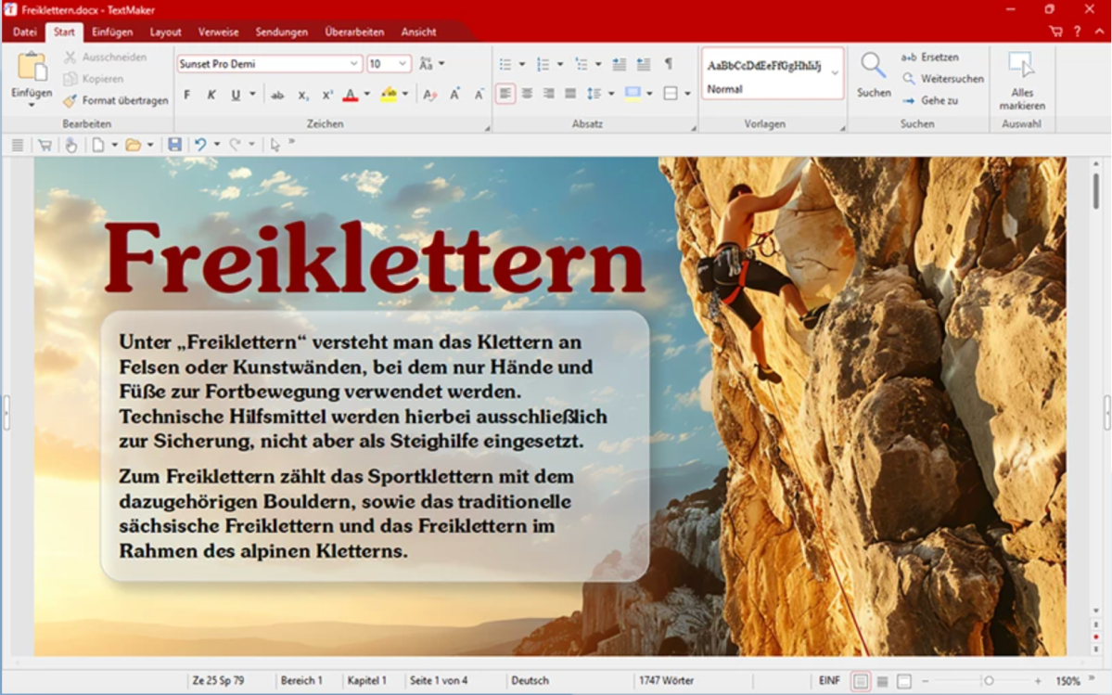Switch to the Layout ribbon tab
Viewport: 1112px width, 695px height.
coord(166,32)
